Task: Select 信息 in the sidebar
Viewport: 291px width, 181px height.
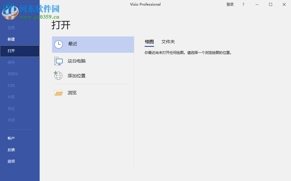Action: coord(11,28)
